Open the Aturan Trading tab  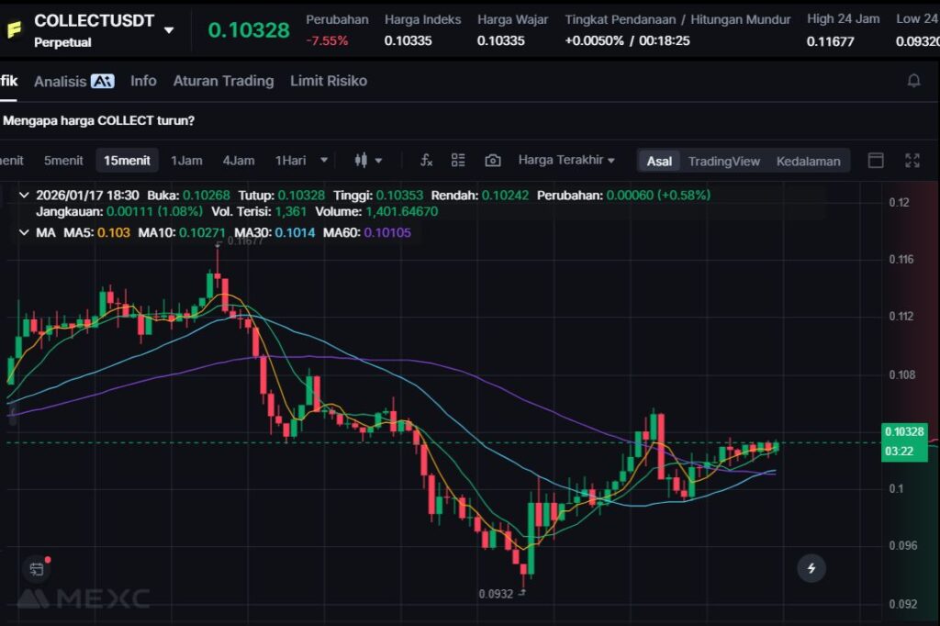[x=223, y=81]
